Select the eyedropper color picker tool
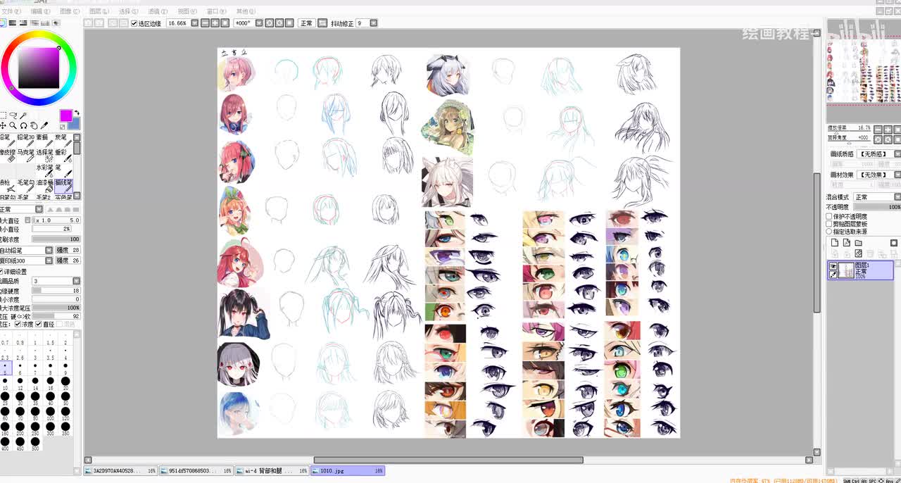The image size is (901, 483). (44, 125)
